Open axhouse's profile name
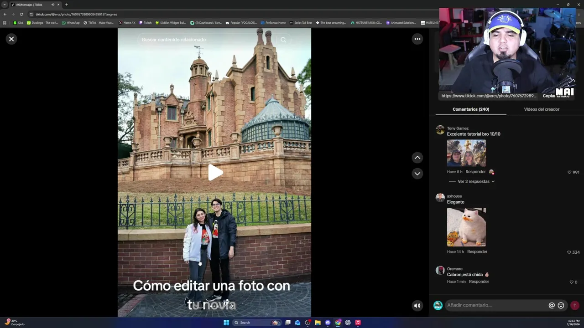 click(454, 196)
